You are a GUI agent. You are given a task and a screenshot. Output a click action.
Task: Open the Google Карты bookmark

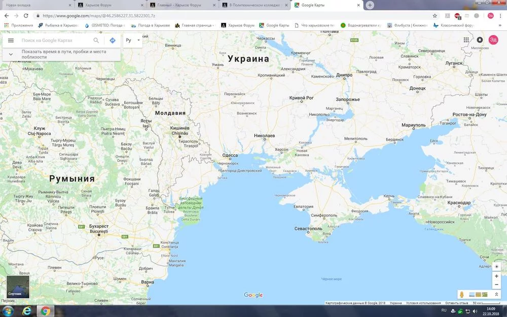(x=274, y=25)
